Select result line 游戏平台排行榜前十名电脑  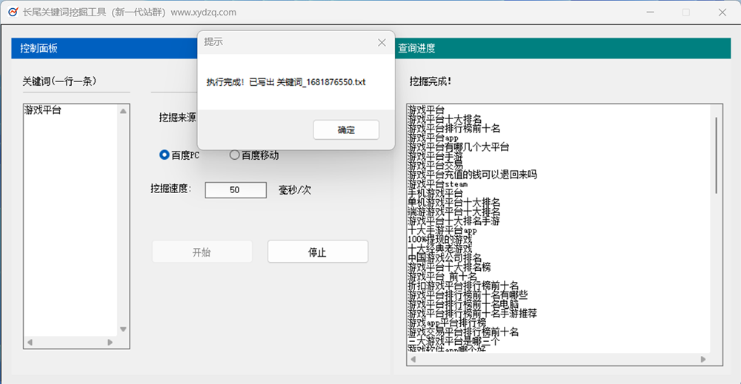pos(463,304)
